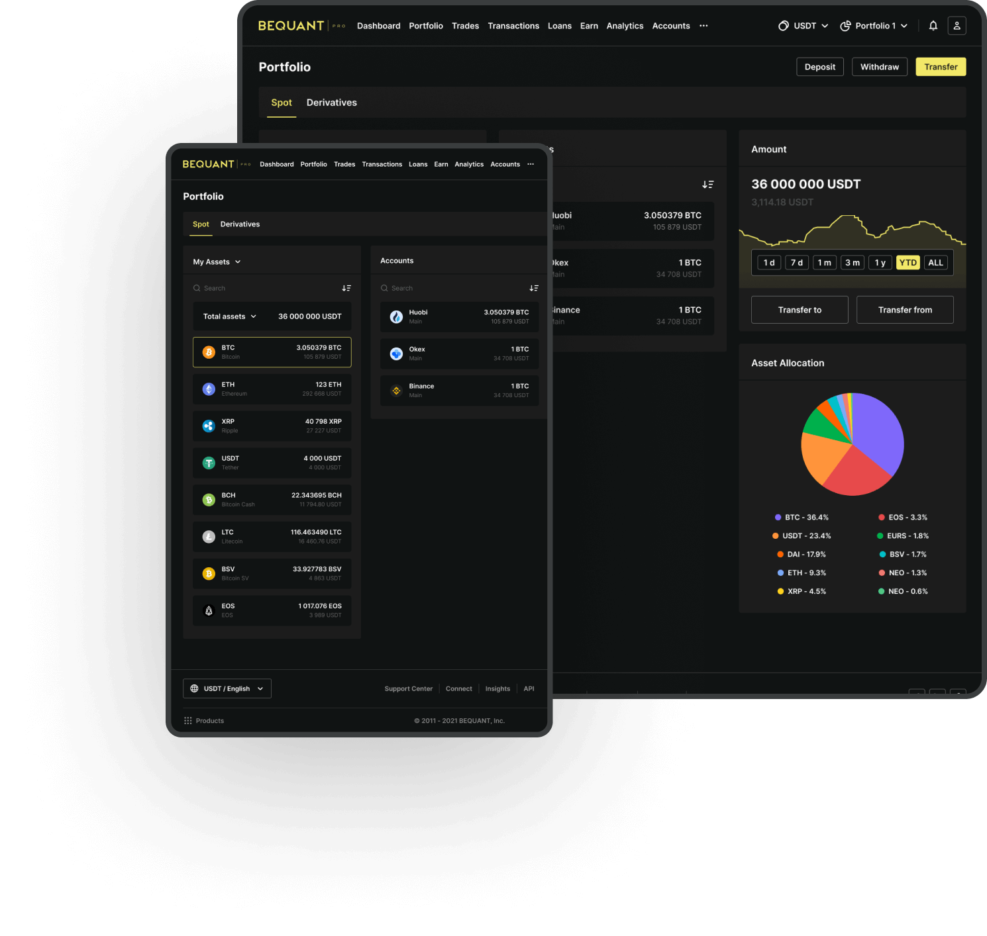Open the USDT / English selector
The image size is (987, 936).
click(227, 688)
